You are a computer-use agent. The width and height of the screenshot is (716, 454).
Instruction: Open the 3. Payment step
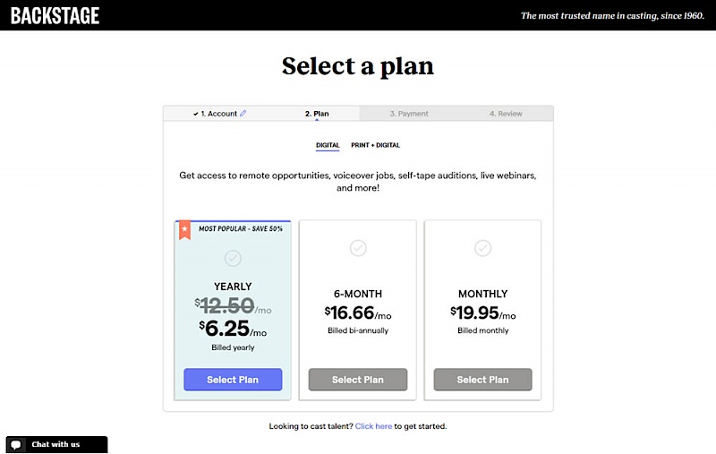409,114
